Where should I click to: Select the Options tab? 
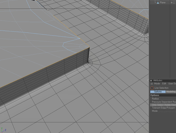[158, 92]
